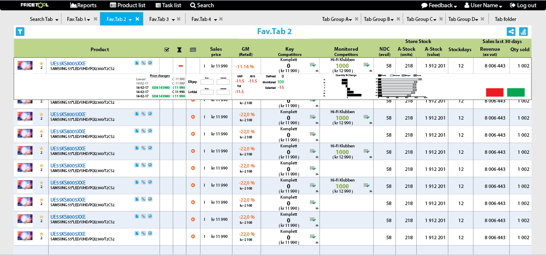Open document icon in the -11.14 % row
546x255 pixels.
137,63
